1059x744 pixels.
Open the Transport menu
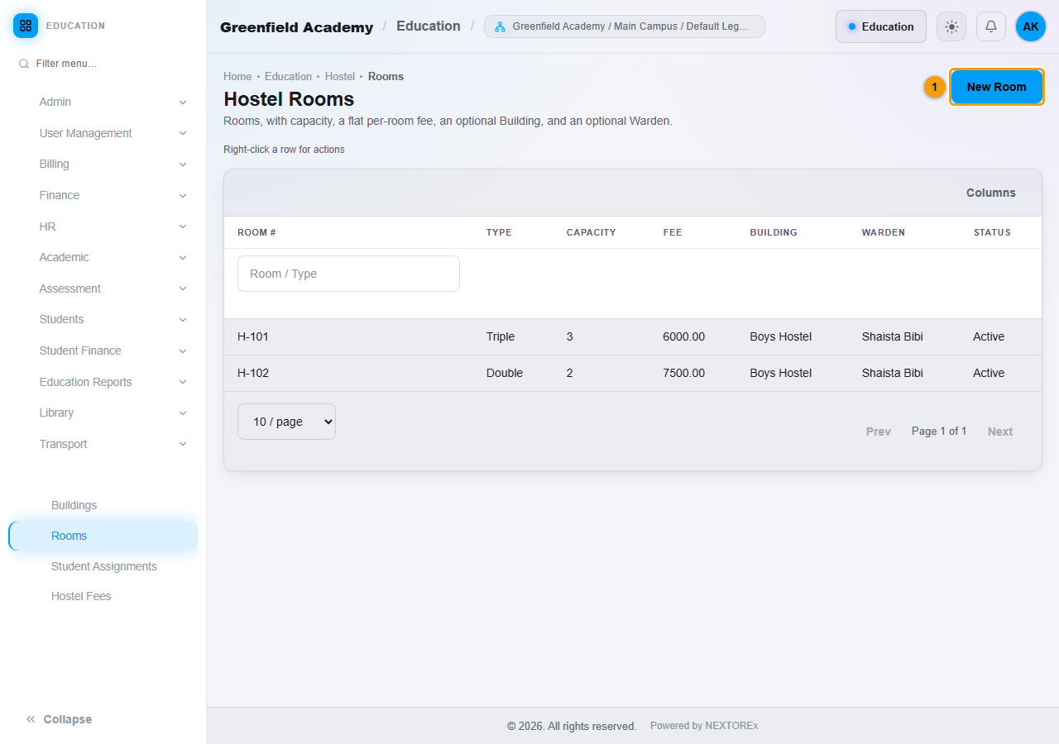click(103, 444)
